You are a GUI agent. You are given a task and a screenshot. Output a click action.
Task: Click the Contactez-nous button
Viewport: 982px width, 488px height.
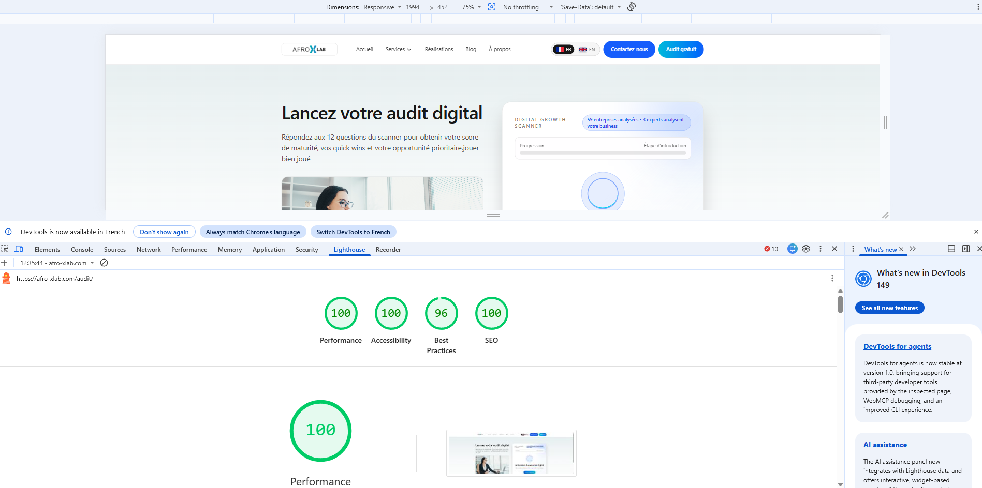pos(629,49)
